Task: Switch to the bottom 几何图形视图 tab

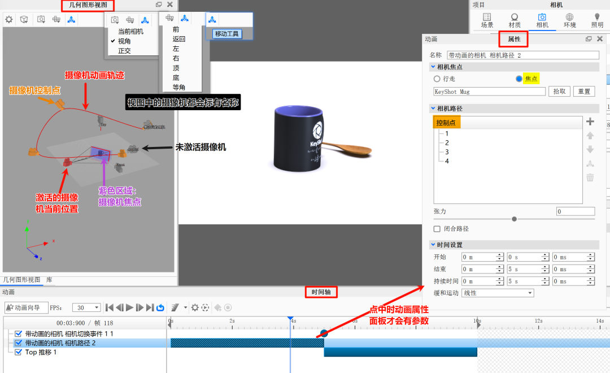Action: pos(22,280)
